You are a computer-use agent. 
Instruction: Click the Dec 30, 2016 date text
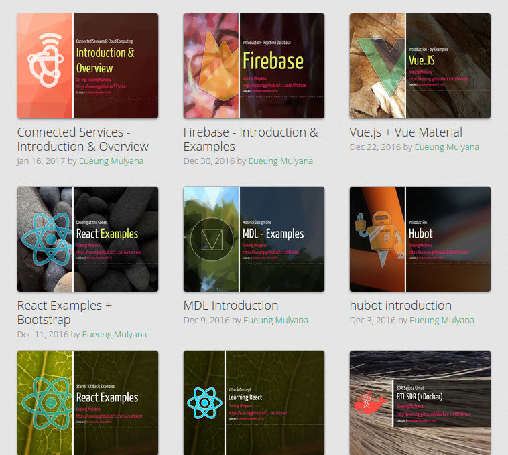(x=209, y=161)
